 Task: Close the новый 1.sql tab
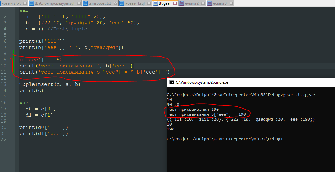coord(148,3)
